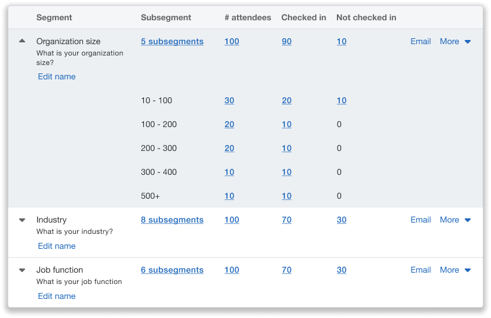Email the Job function segment
Viewport: 491px width, 318px height.
click(421, 270)
